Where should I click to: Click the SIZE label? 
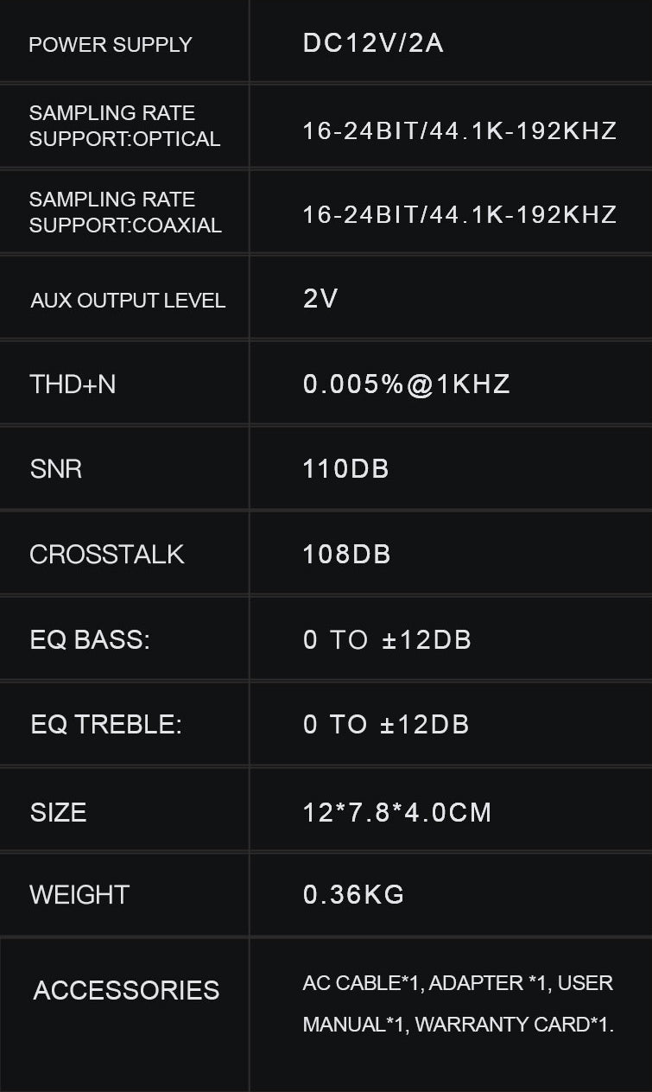[x=58, y=812]
